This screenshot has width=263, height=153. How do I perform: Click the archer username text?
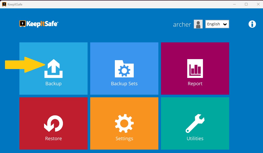tap(182, 24)
